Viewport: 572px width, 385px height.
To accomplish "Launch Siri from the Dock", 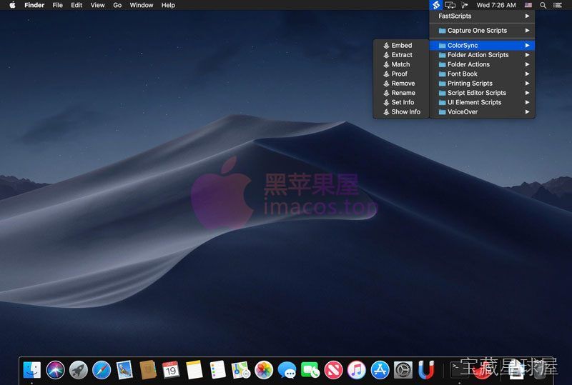I will click(x=56, y=370).
